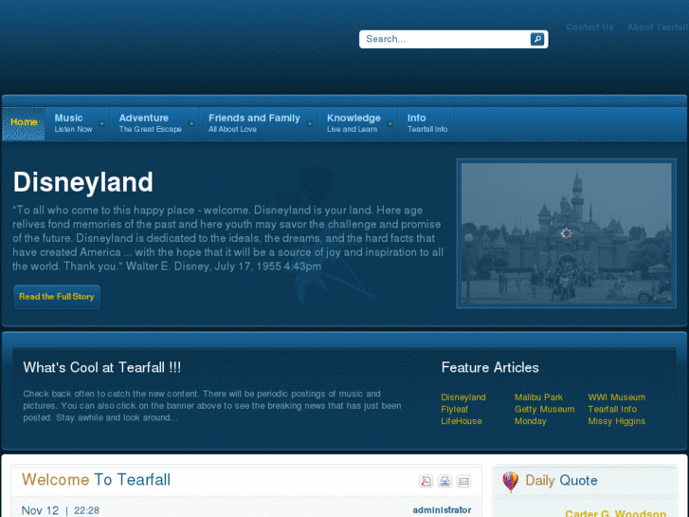The width and height of the screenshot is (689, 517).
Task: Open the Flyleaf feature article link
Action: tap(454, 409)
